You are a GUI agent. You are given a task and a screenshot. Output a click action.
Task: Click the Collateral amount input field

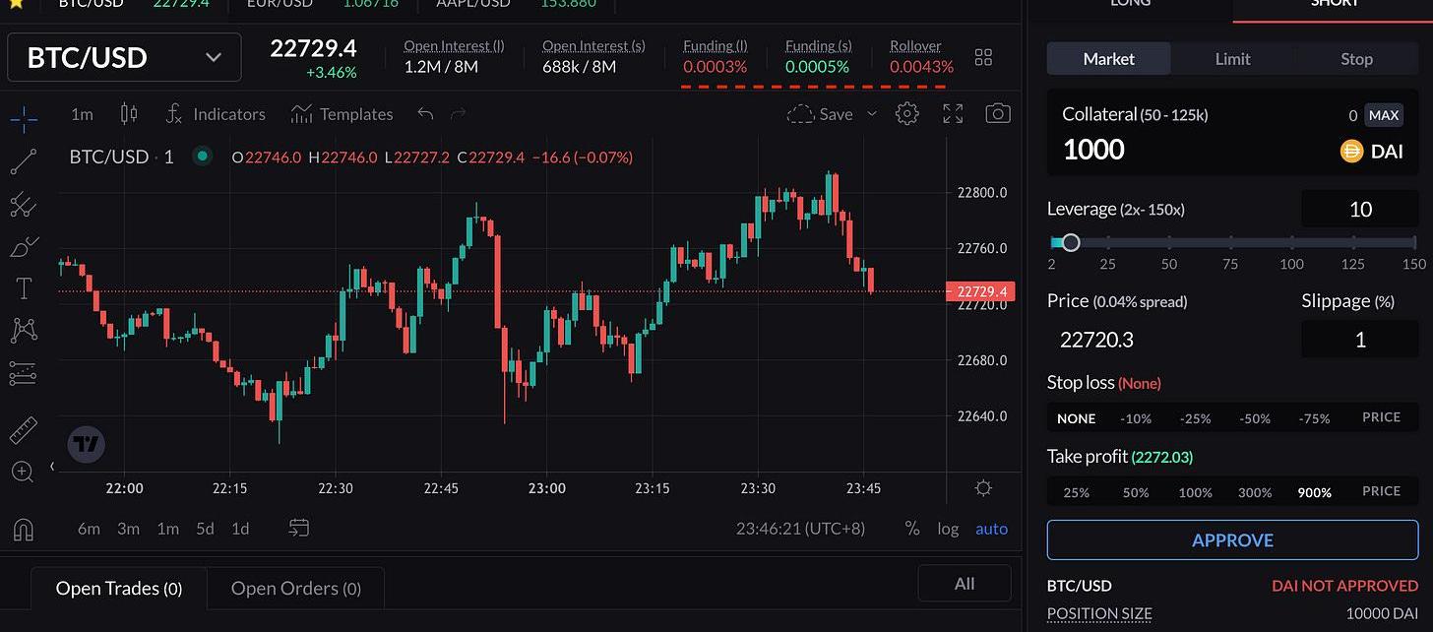click(x=1181, y=150)
